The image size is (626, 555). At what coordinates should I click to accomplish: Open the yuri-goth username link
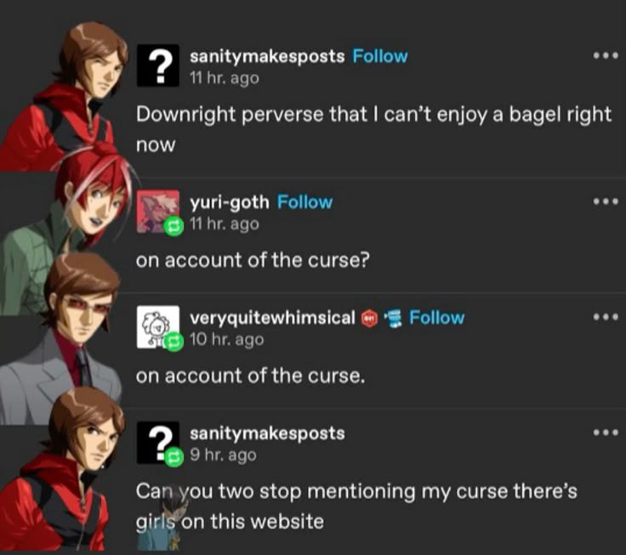(x=230, y=202)
